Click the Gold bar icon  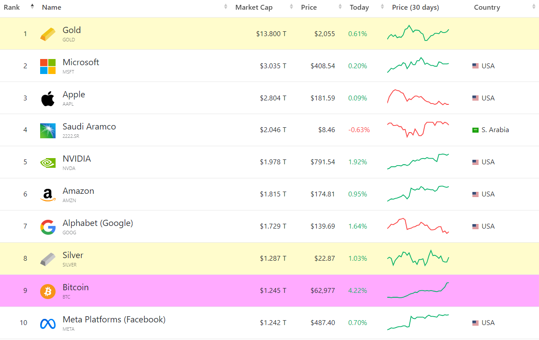[x=48, y=34]
